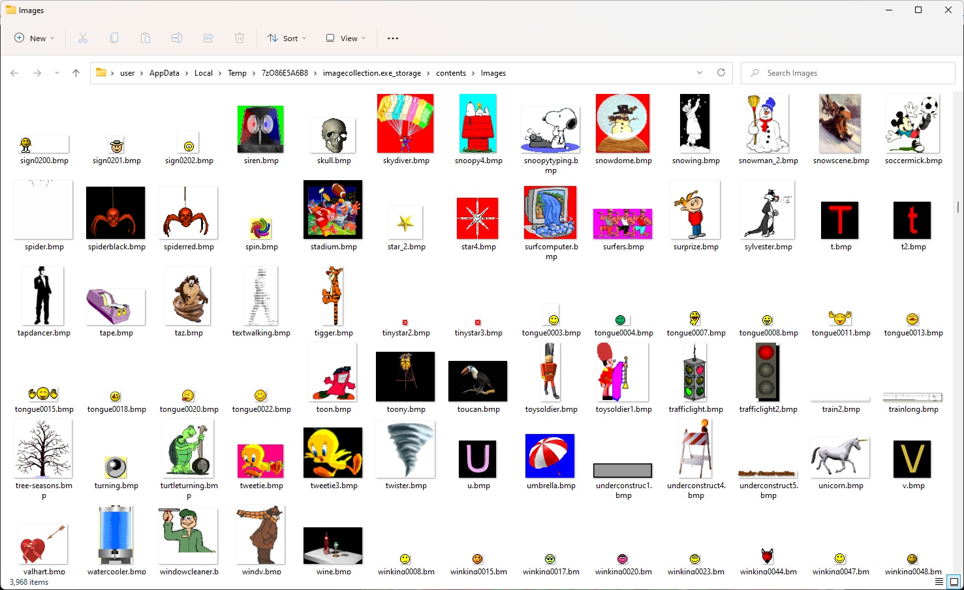Select stadium.bmp file
964x590 pixels.
333,210
